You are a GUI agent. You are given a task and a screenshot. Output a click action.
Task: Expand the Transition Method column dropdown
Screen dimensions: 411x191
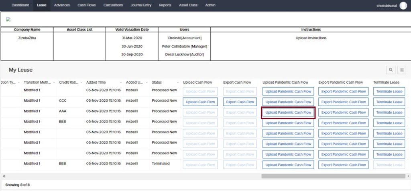54,82
